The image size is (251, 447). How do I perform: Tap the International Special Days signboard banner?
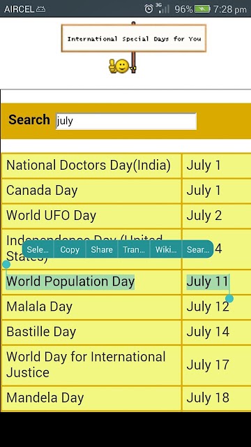pos(133,38)
